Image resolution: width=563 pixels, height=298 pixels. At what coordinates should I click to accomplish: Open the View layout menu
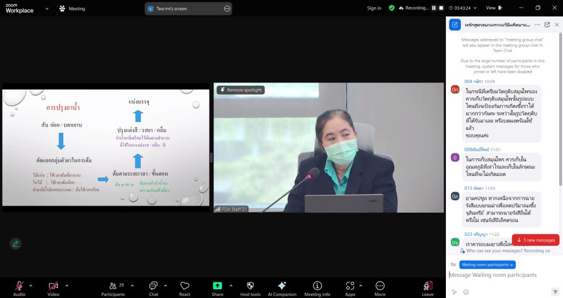[493, 8]
